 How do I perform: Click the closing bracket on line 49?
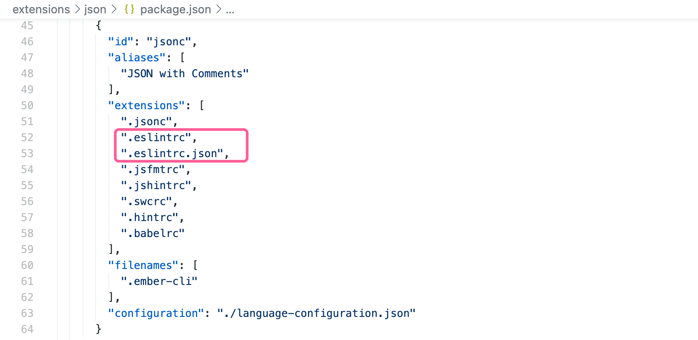[111, 90]
